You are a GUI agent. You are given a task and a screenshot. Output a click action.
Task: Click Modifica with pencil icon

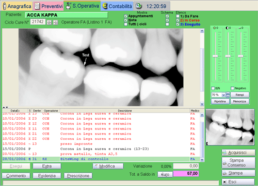(x=108, y=166)
